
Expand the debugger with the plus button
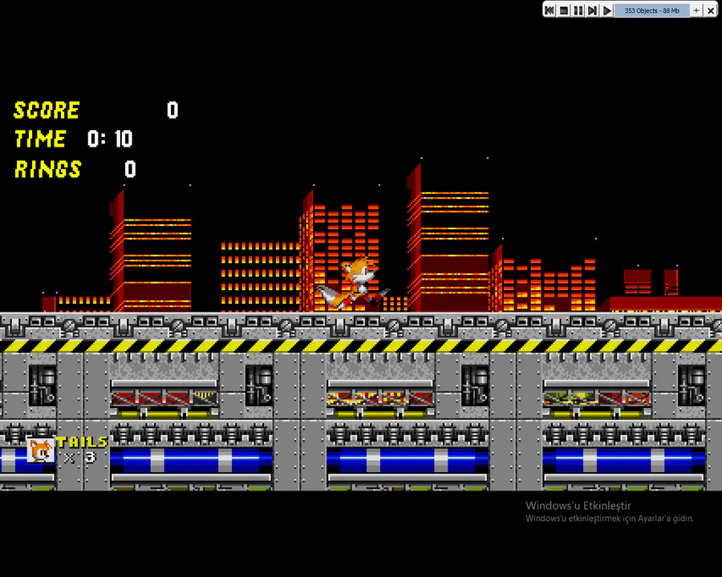click(x=696, y=10)
